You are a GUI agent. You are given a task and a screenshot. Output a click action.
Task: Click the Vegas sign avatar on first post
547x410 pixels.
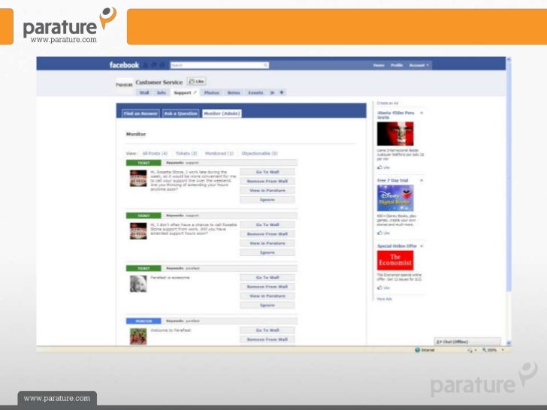coord(138,179)
